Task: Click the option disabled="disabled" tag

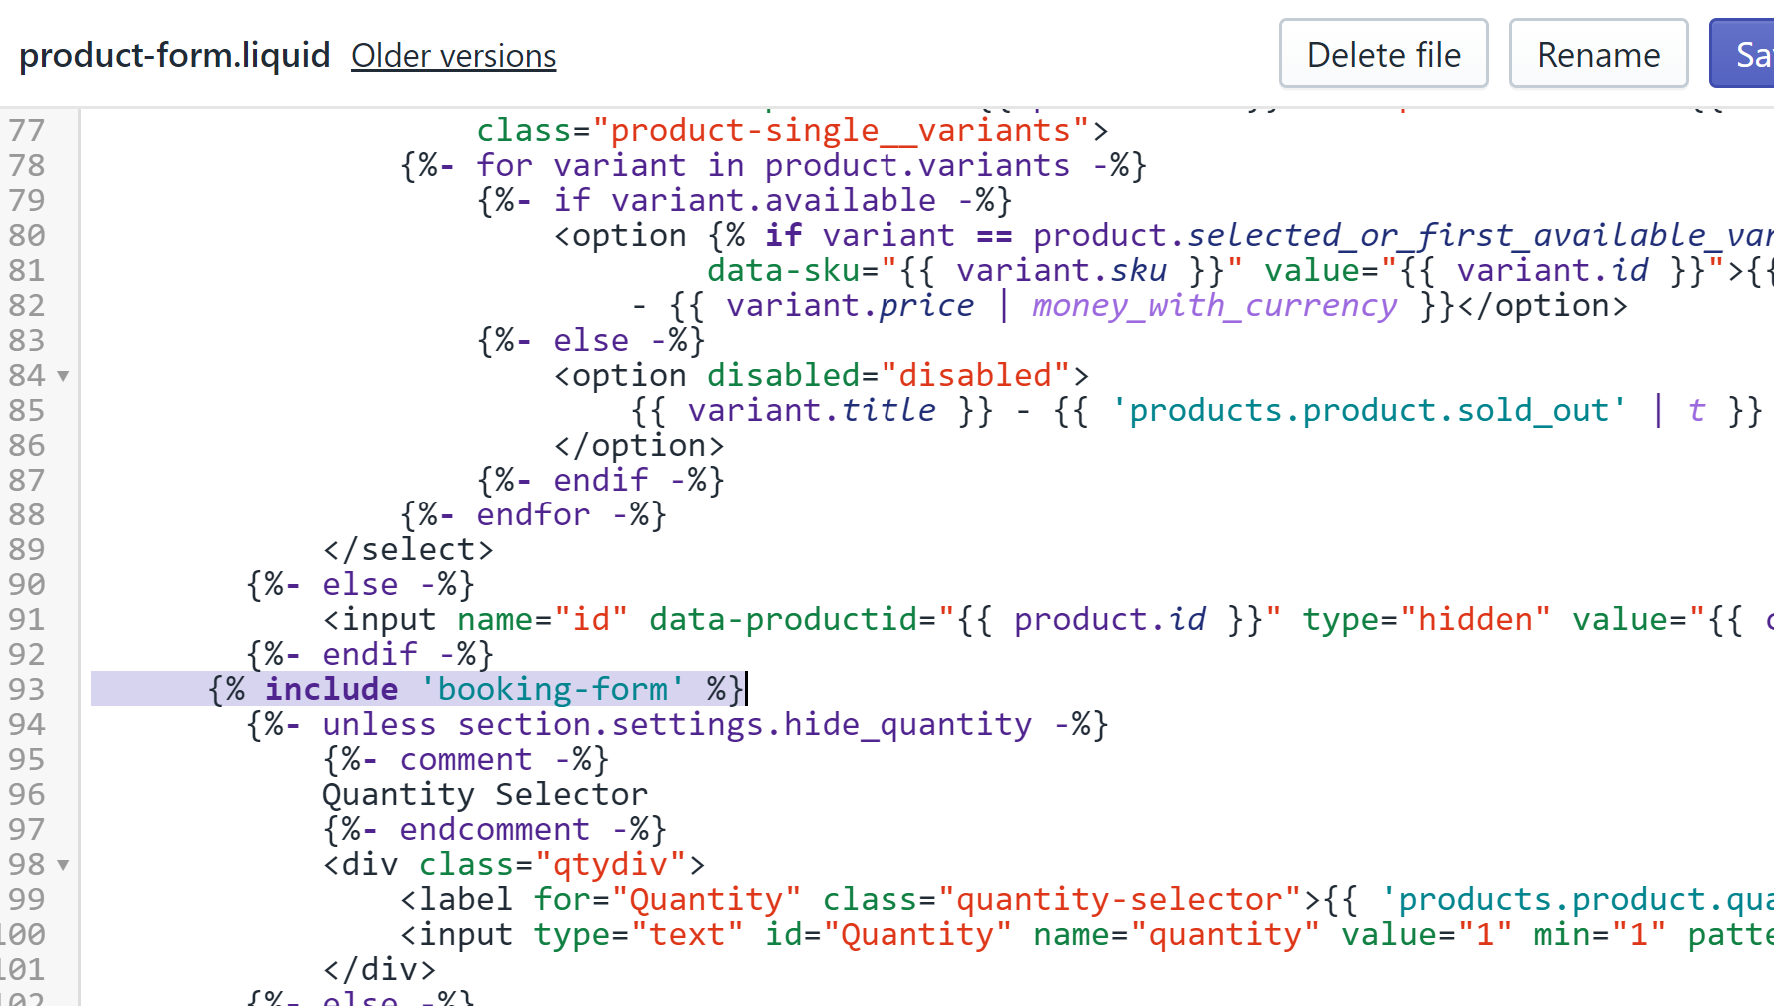Action: 821,375
